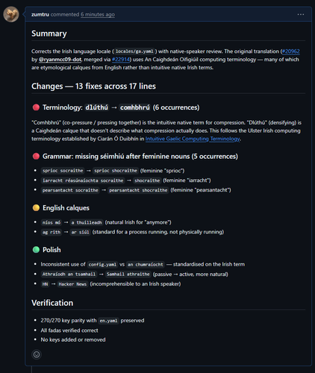Open comment options three-dot menu
Image resolution: width=315 pixels, height=373 pixels.
[x=301, y=14]
